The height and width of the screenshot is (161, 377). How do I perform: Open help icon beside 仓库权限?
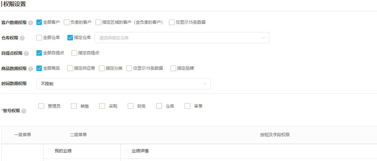(22, 38)
